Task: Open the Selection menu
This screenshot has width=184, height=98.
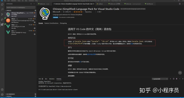Action: tap(14, 1)
